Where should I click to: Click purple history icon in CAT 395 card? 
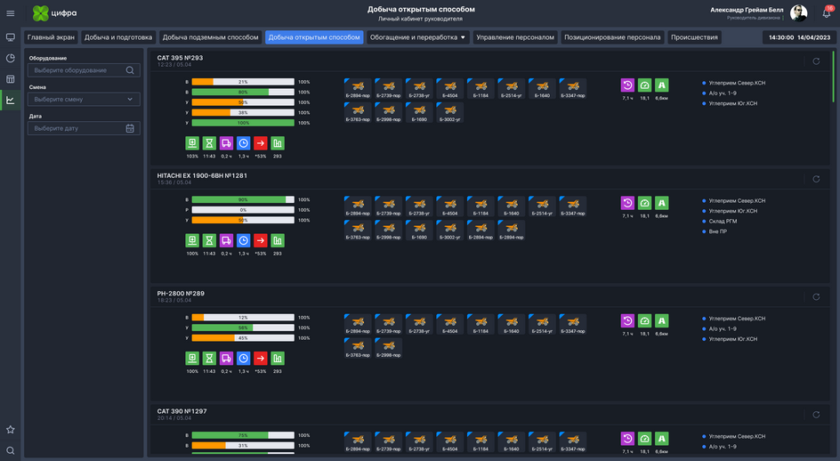click(627, 85)
